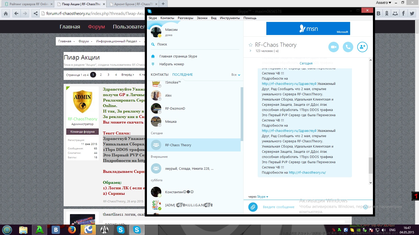Switch to Архонт Броня browser tab

tap(133, 4)
